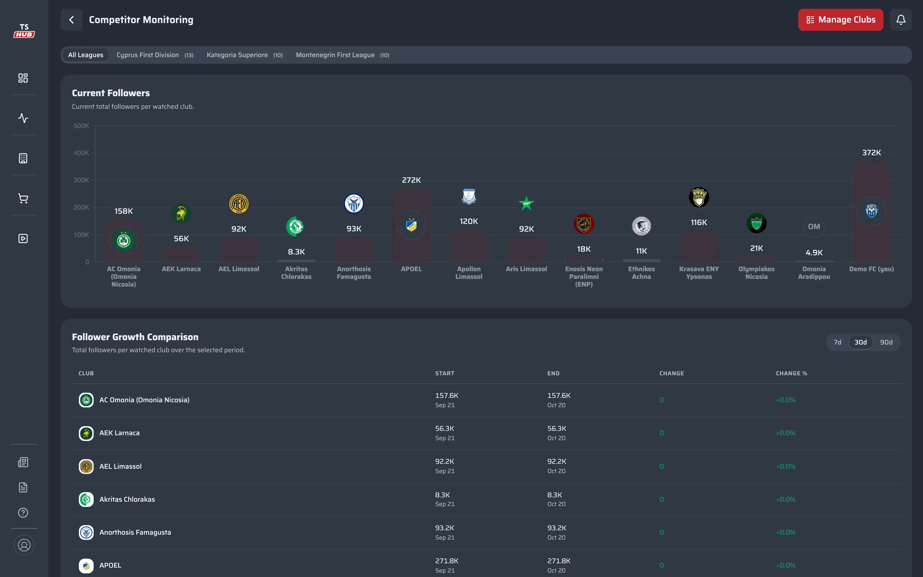Click the CLUB column header

(86, 373)
